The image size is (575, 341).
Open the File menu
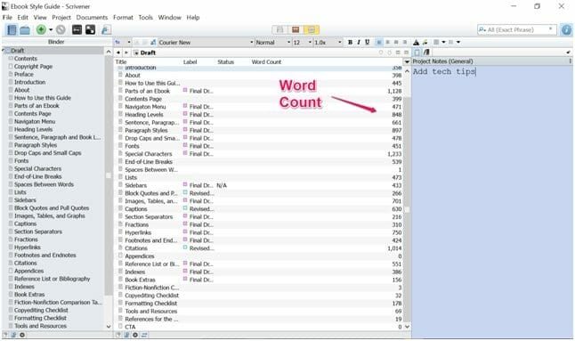[7, 17]
